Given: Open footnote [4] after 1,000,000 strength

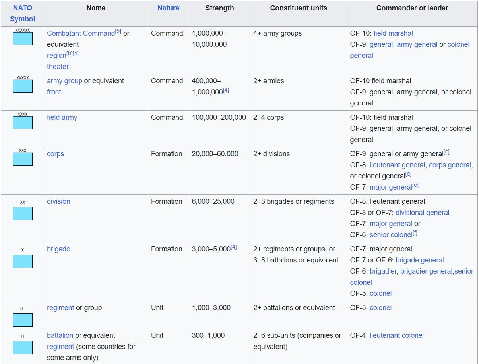Looking at the screenshot, I should [x=226, y=90].
